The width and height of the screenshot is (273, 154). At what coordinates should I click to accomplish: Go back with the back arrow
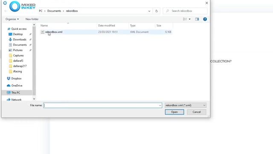6,11
